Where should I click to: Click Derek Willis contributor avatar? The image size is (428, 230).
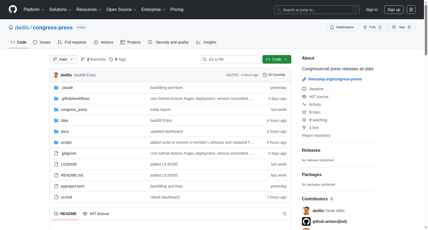coord(306,211)
